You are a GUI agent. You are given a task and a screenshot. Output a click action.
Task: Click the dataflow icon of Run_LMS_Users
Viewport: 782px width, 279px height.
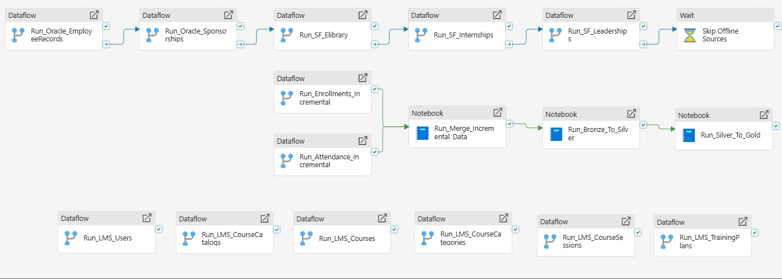click(x=71, y=238)
